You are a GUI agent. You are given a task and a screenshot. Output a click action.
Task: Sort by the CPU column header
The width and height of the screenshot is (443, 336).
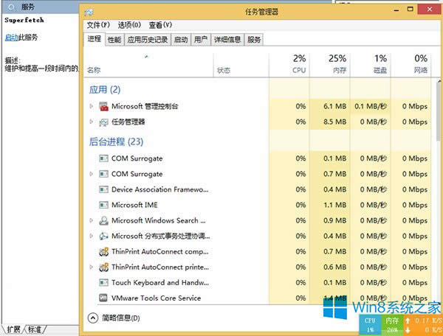289,65
